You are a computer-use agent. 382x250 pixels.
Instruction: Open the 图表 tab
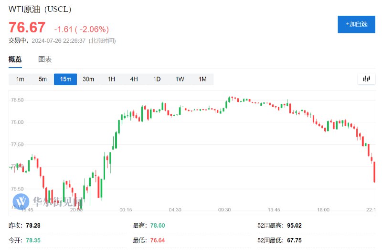[45, 59]
